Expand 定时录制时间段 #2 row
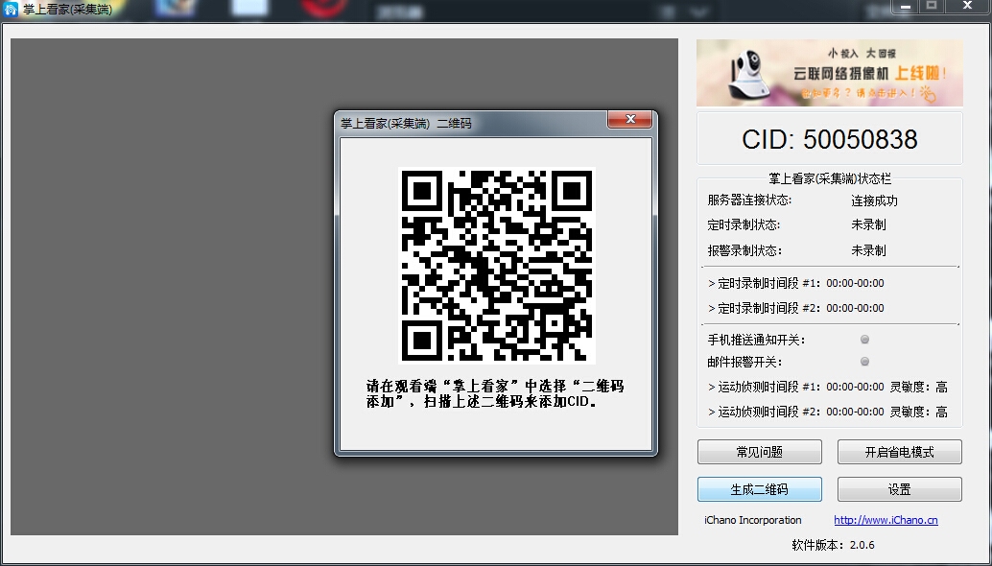This screenshot has width=992, height=566. click(796, 308)
